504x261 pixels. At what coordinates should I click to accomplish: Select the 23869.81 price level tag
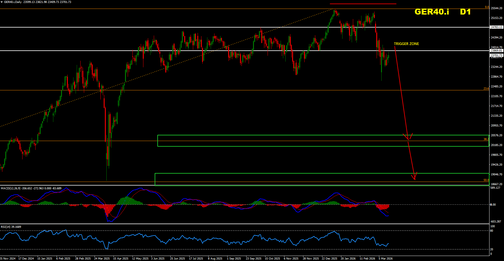pyautogui.click(x=496, y=51)
